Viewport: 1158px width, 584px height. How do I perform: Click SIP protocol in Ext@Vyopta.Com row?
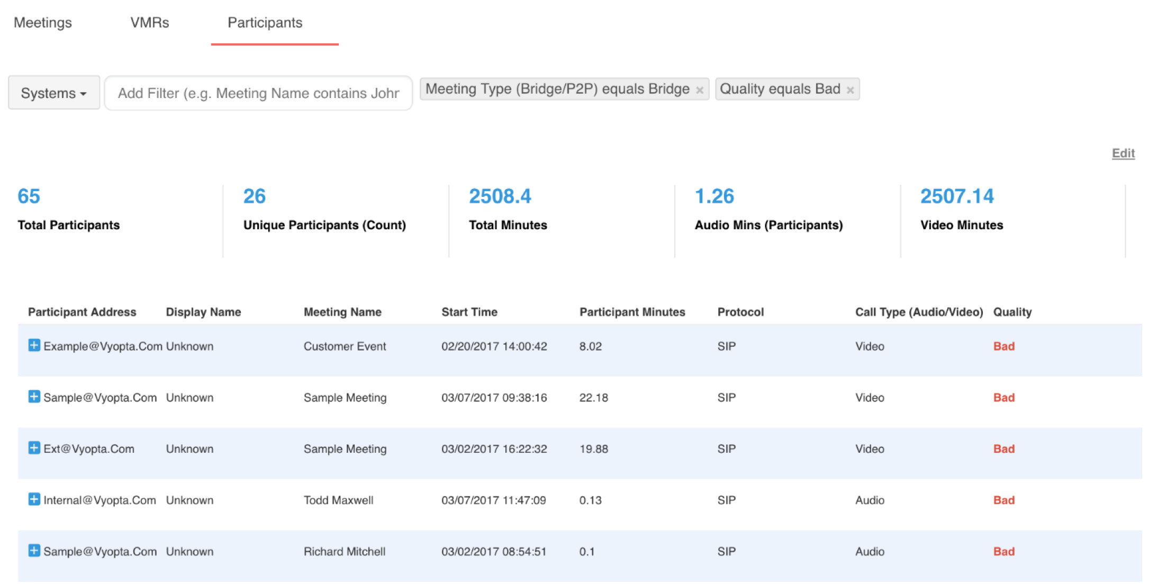[x=726, y=449]
